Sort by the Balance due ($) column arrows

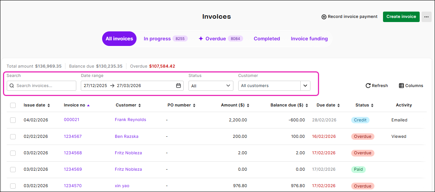click(x=307, y=105)
